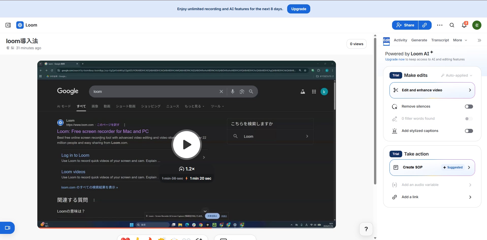Image resolution: width=487 pixels, height=240 pixels.
Task: Switch to the Transcript tab
Action: pyautogui.click(x=440, y=40)
